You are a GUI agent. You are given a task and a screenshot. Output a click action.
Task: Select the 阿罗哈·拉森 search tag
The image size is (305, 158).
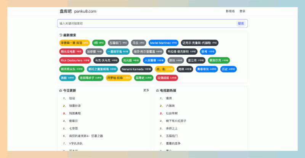pos(119,78)
